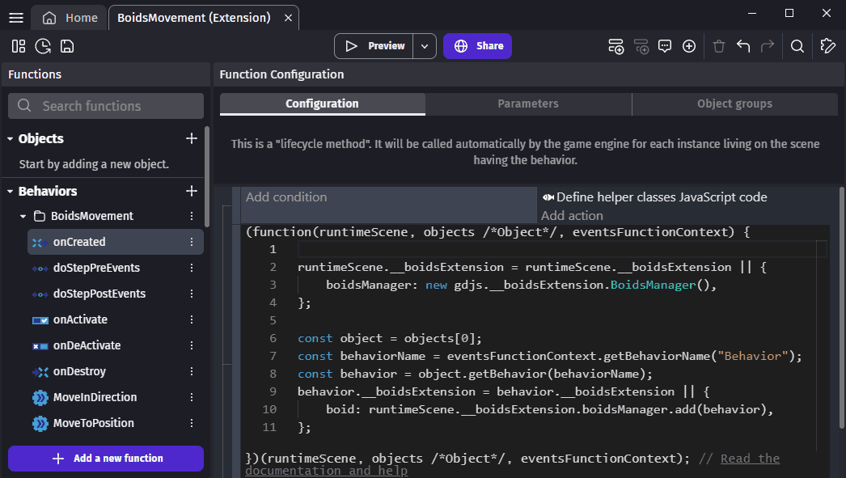
Task: Switch to the Object groups tab
Action: click(x=734, y=104)
